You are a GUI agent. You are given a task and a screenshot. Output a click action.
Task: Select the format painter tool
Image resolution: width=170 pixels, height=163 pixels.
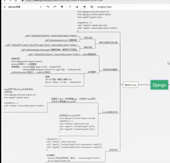62,7
